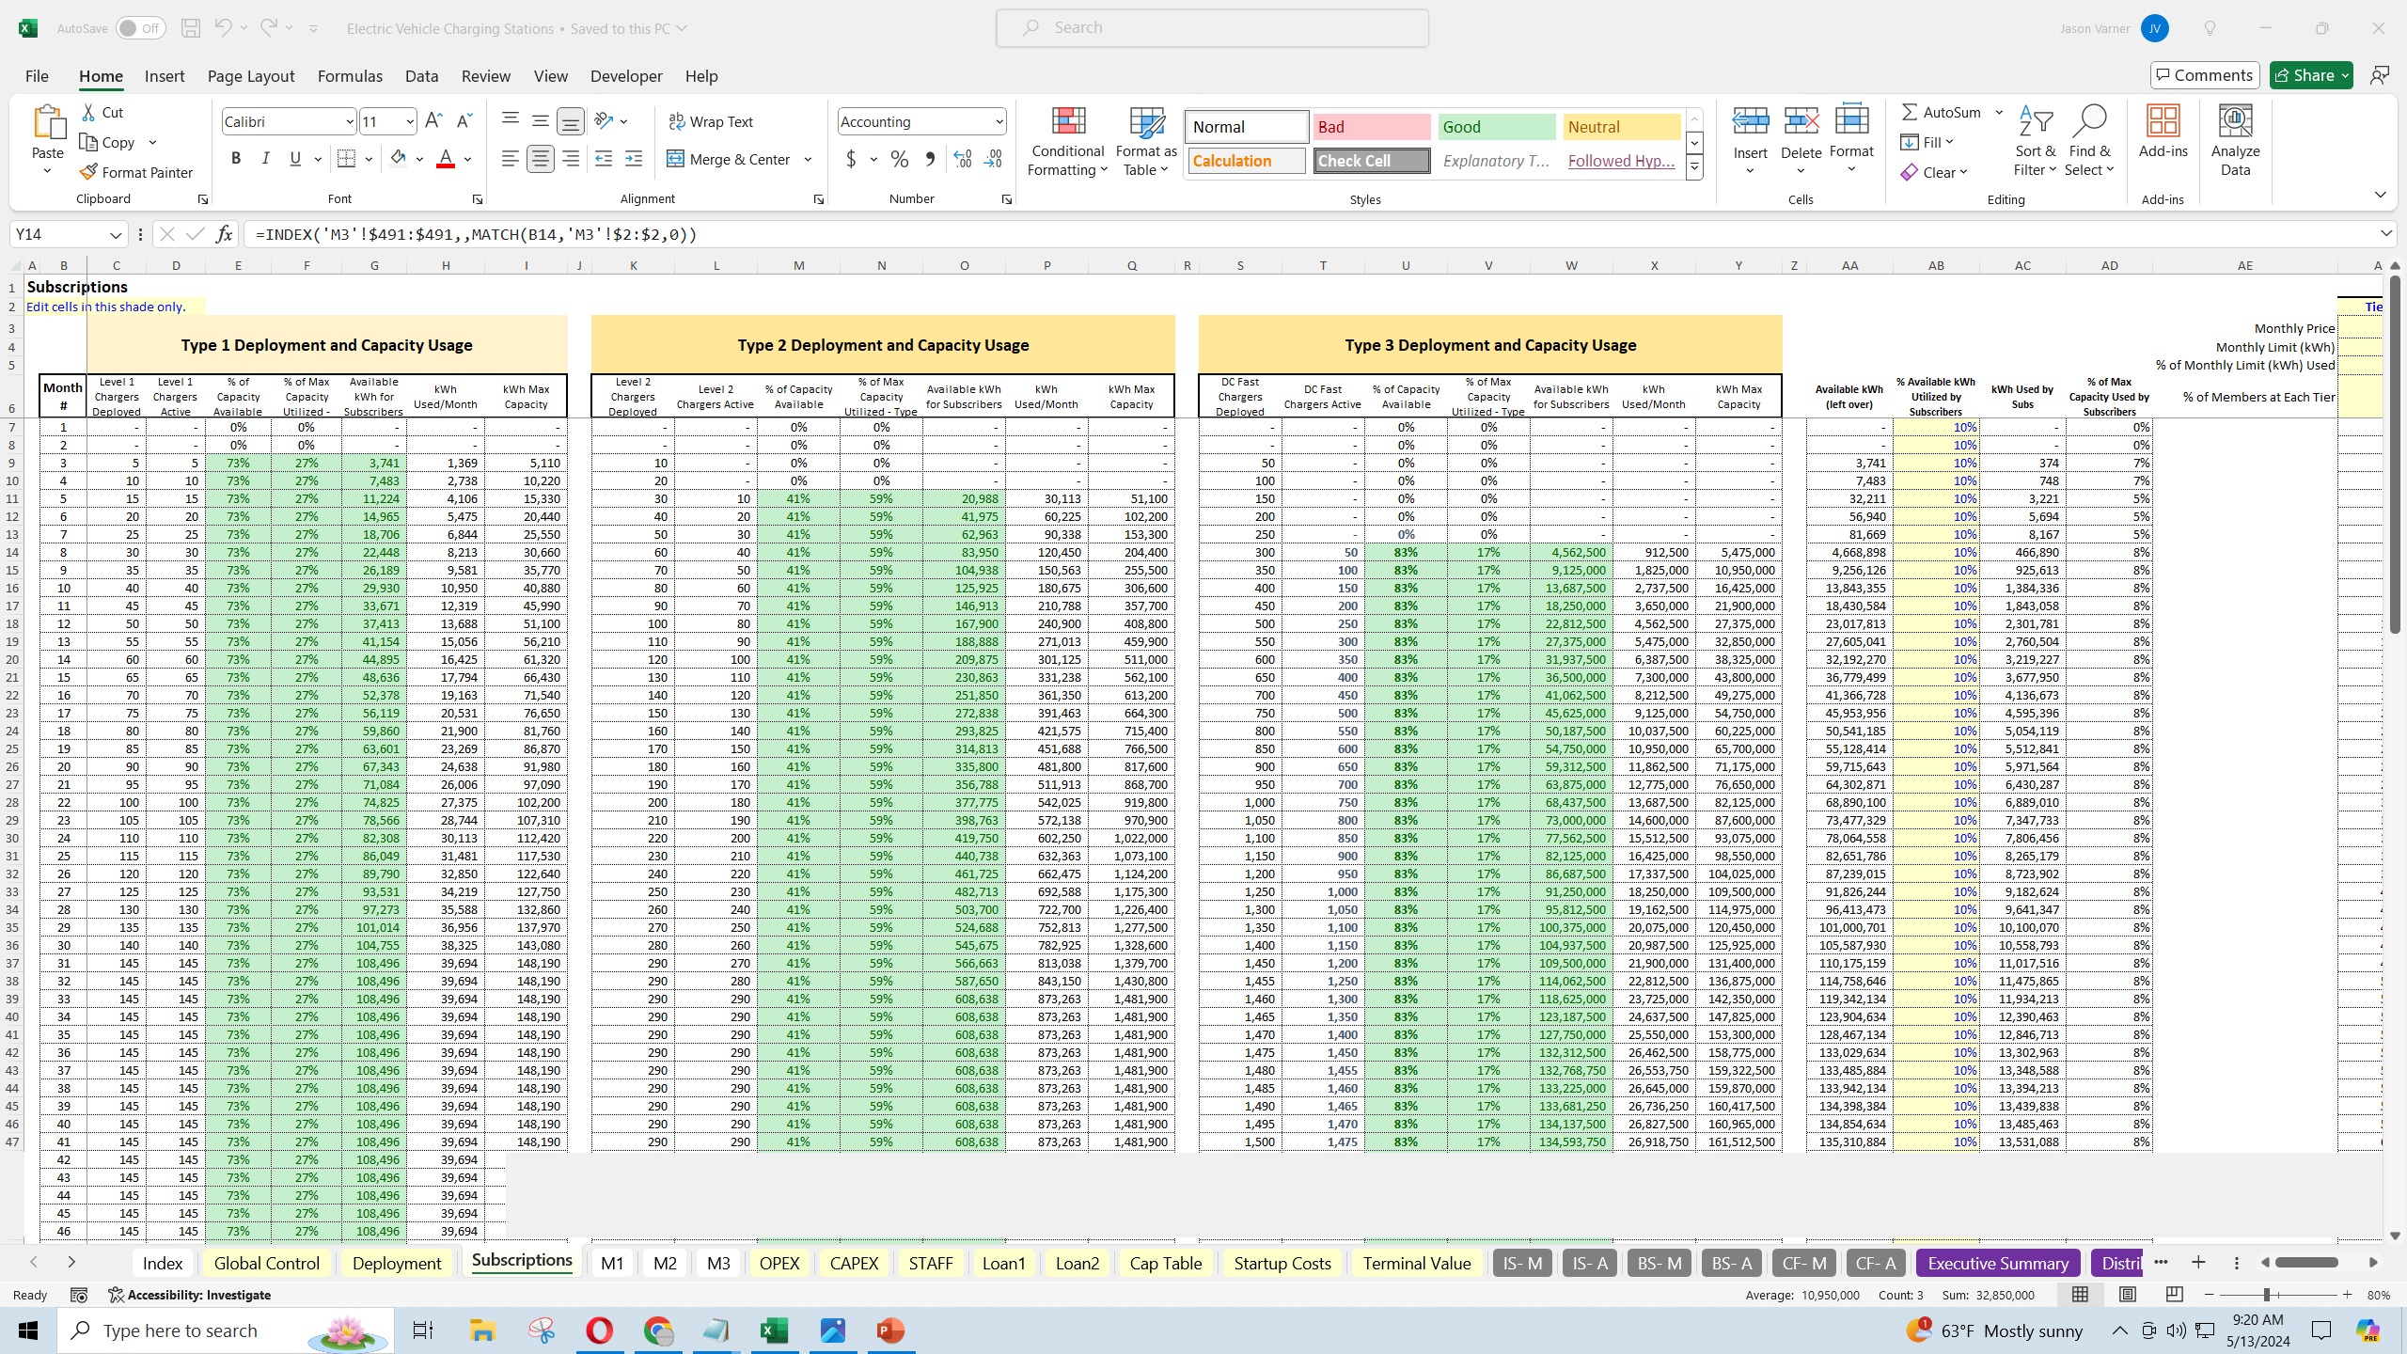Image resolution: width=2407 pixels, height=1354 pixels.
Task: Toggle bottom vertical alignment
Action: coord(570,121)
